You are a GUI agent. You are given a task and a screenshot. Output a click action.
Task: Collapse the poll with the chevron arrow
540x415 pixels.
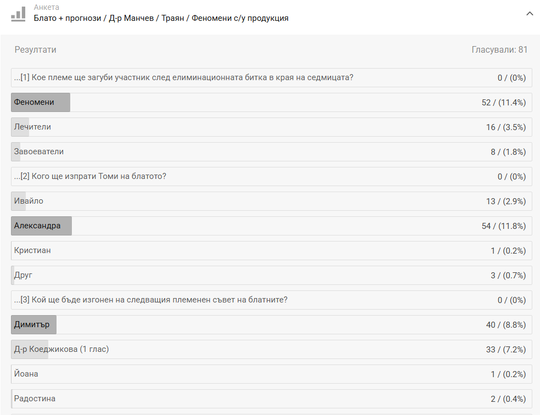tap(530, 14)
